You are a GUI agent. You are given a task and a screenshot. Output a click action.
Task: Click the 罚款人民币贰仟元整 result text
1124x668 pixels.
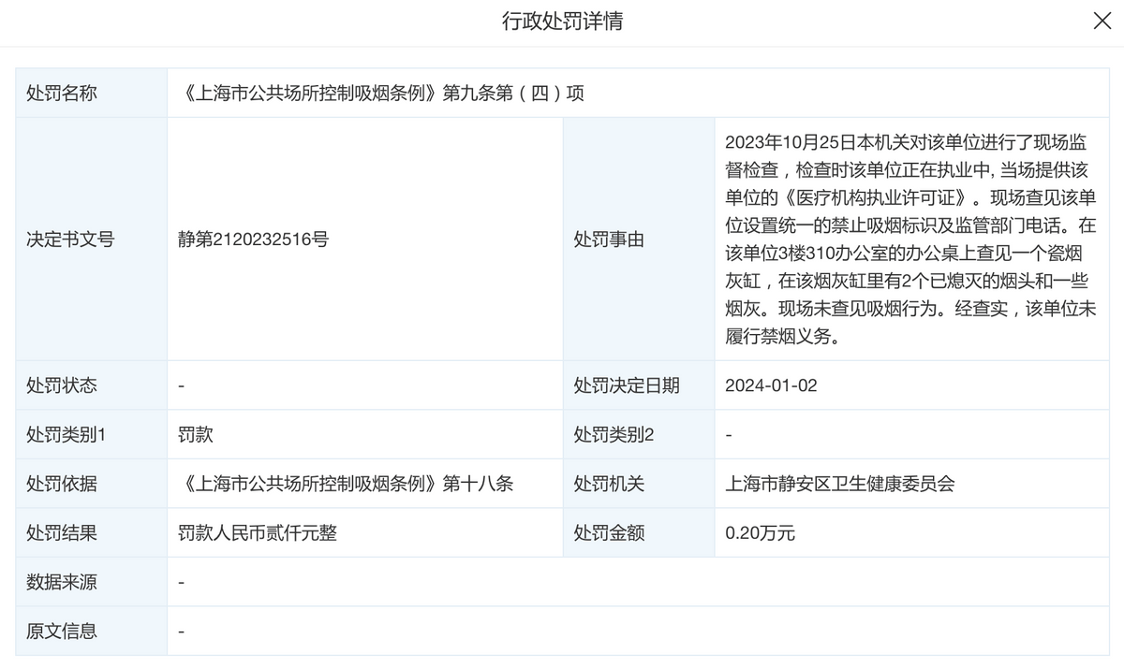[x=258, y=533]
